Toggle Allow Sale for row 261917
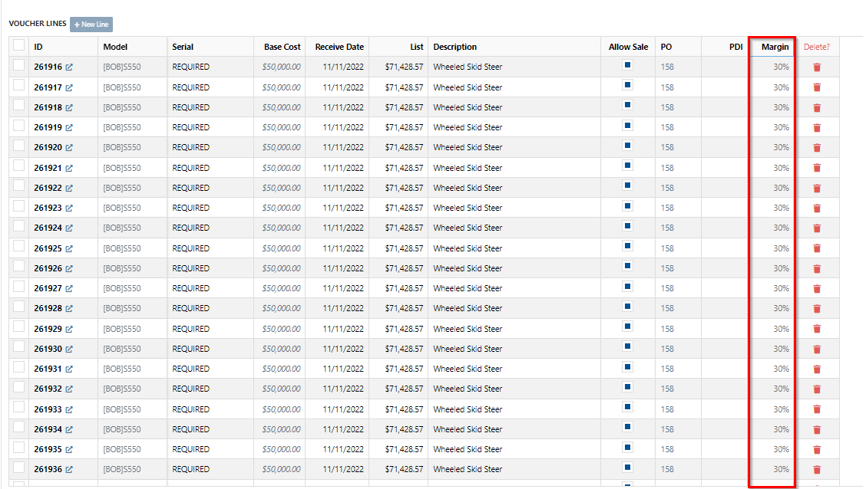 click(x=627, y=85)
